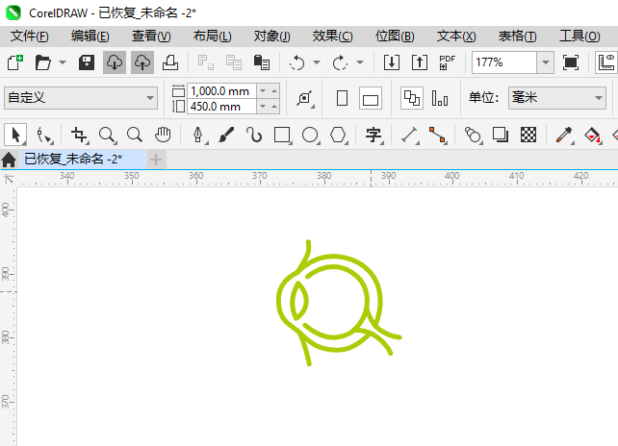Viewport: 618px width, 446px height.
Task: Select the Rectangle tool
Action: click(282, 135)
